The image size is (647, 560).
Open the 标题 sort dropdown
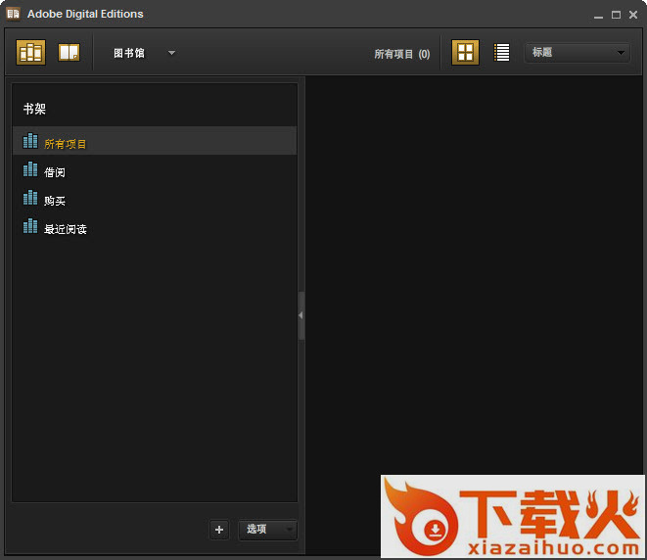577,53
